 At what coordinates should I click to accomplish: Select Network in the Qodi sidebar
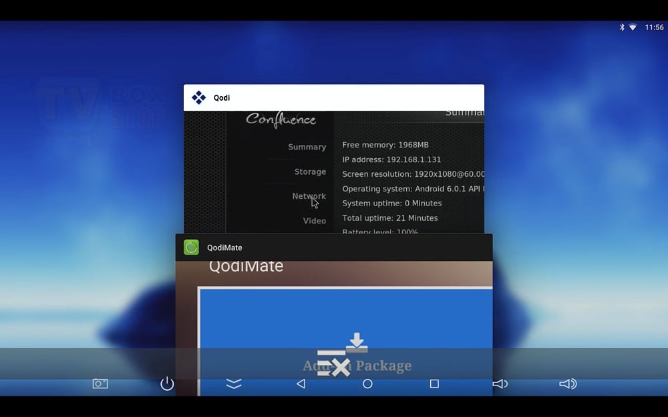[309, 196]
